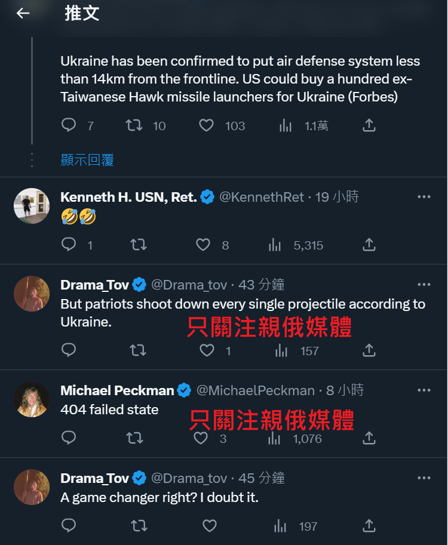Screen dimensions: 448x545
Task: Share the Forbes Hawk missile tweet
Action: [369, 125]
